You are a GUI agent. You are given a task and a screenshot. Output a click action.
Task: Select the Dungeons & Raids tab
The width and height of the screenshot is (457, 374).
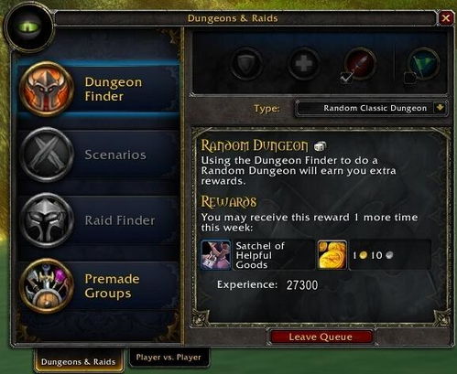pyautogui.click(x=78, y=361)
